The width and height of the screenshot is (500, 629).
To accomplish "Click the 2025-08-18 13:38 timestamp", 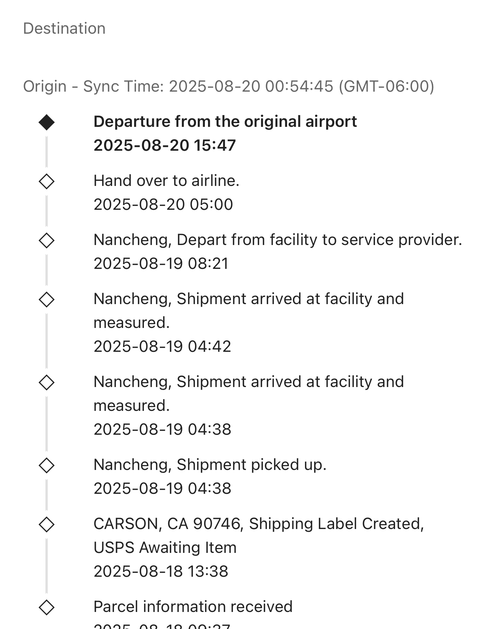I will pyautogui.click(x=161, y=571).
